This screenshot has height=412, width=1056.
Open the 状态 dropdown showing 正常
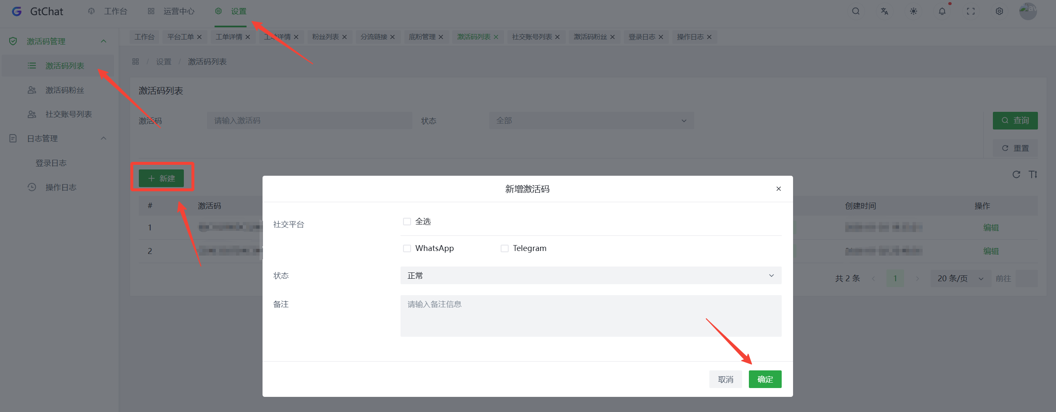tap(590, 275)
